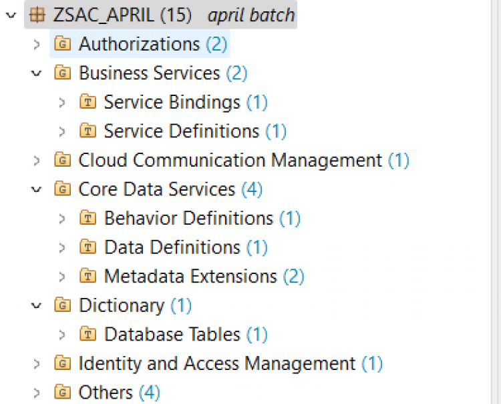Click the ZSAC_APRIL package icon
This screenshot has height=404, width=501.
tap(37, 15)
